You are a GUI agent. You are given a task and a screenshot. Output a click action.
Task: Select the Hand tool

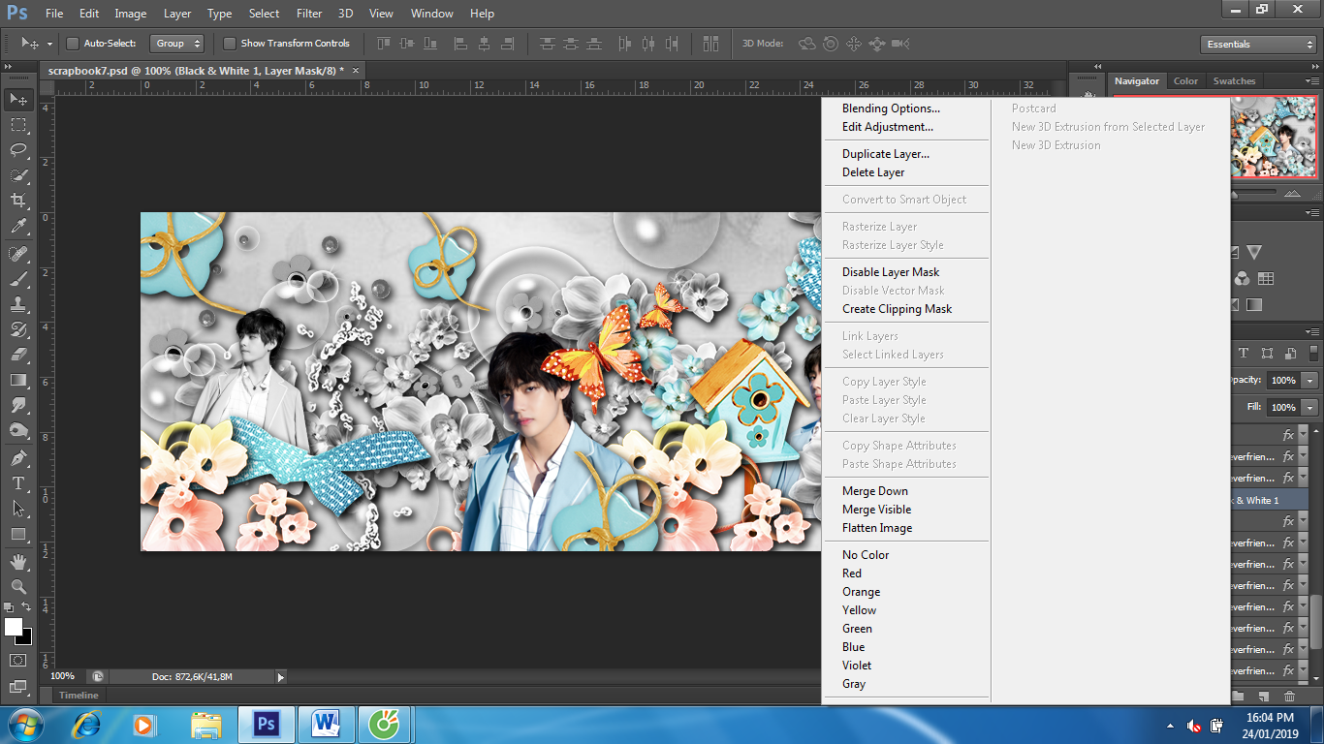(x=18, y=561)
